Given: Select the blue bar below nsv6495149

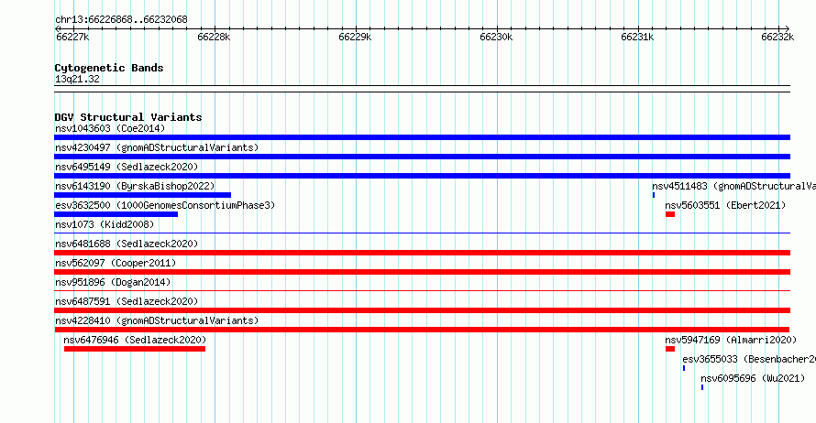Looking at the screenshot, I should 422,176.
